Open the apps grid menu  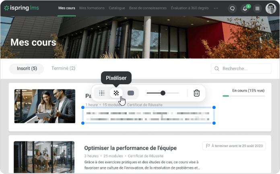click(x=257, y=8)
